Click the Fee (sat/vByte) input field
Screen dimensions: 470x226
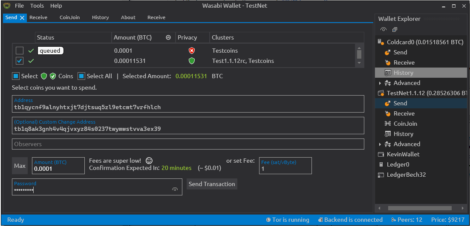click(x=285, y=166)
